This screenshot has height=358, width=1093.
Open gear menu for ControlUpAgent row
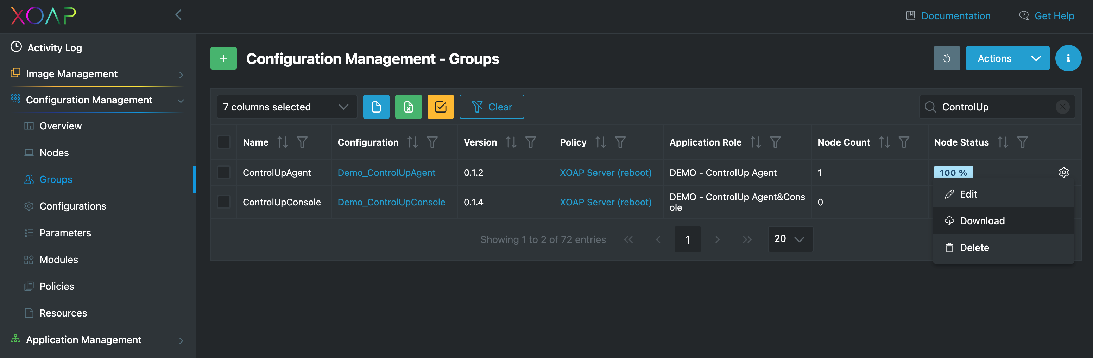[1063, 172]
